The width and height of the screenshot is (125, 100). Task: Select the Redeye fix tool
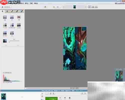click(x=19, y=18)
